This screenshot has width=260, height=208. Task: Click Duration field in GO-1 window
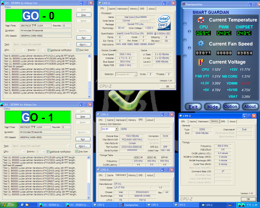(x=45, y=132)
